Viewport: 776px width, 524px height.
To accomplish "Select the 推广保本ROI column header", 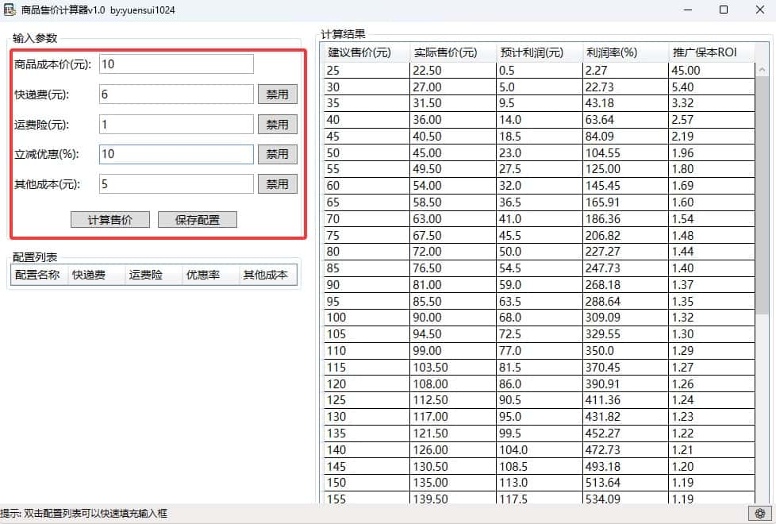I will pyautogui.click(x=710, y=53).
